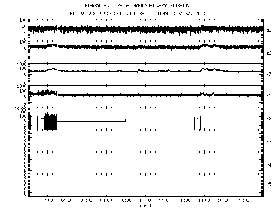This screenshot has width=277, height=212.
Task: Select the 18:00 mark on time axis
Action: (x=204, y=200)
